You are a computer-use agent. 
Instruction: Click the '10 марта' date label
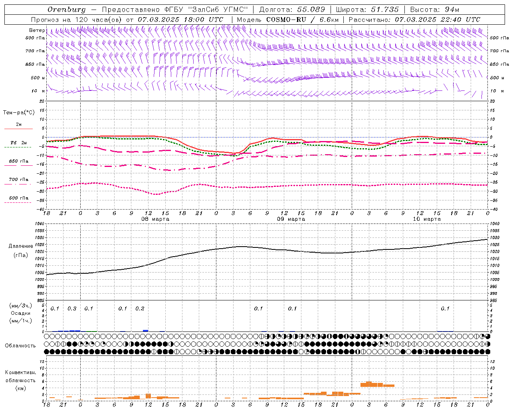(x=427, y=219)
